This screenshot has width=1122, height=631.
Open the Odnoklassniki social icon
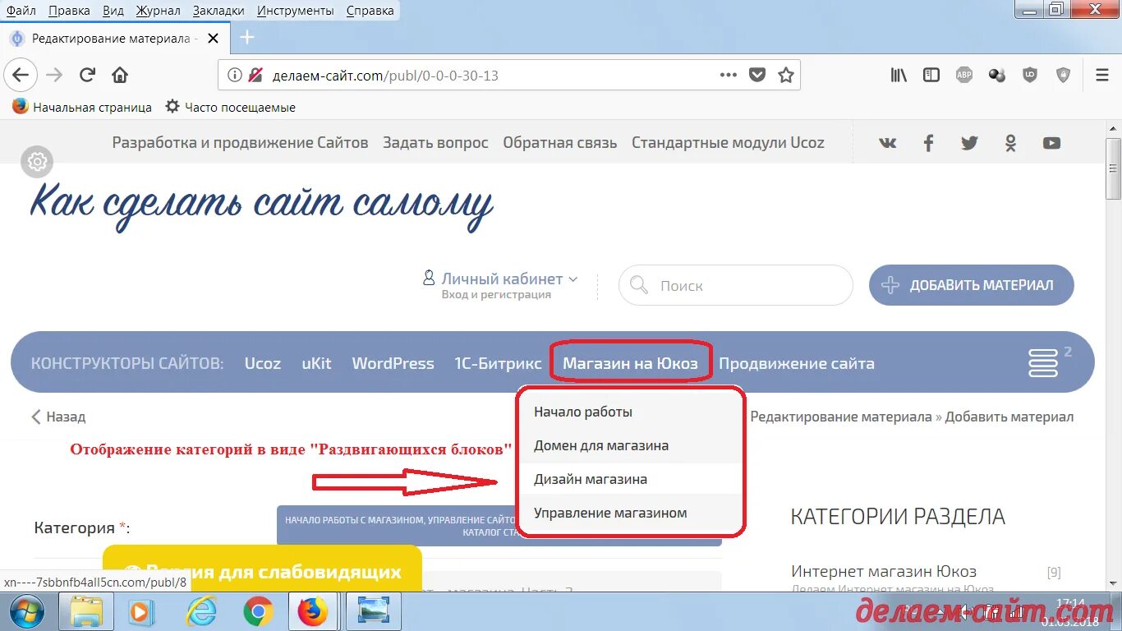coord(1011,143)
